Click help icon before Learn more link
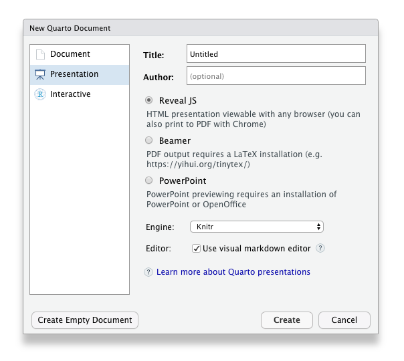Screen dimensions: 404x361 point(148,272)
